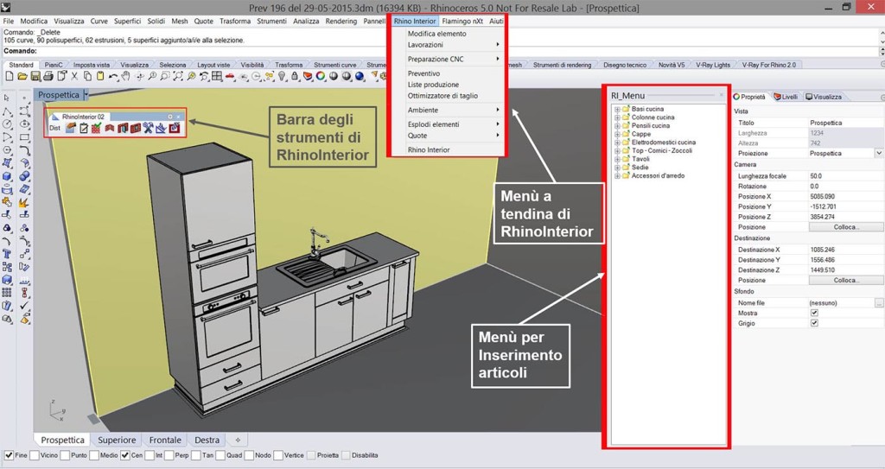Click the New file icon in Standard toolbar
The image size is (885, 469).
click(x=9, y=76)
